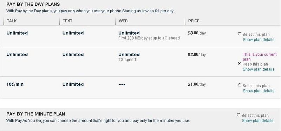Click the PAY BY THE MINUTE PLAN heading

tap(36, 114)
